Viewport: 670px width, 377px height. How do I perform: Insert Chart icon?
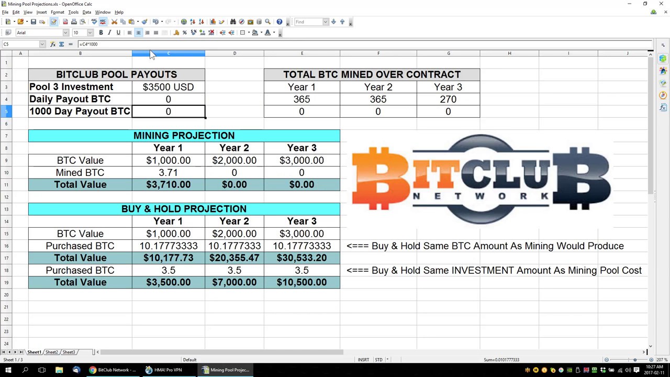(213, 21)
